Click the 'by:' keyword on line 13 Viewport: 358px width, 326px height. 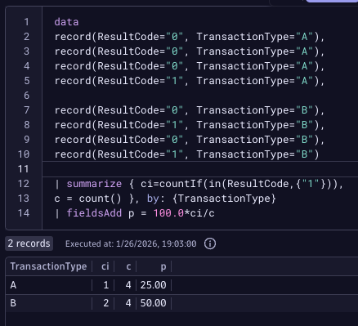click(156, 199)
